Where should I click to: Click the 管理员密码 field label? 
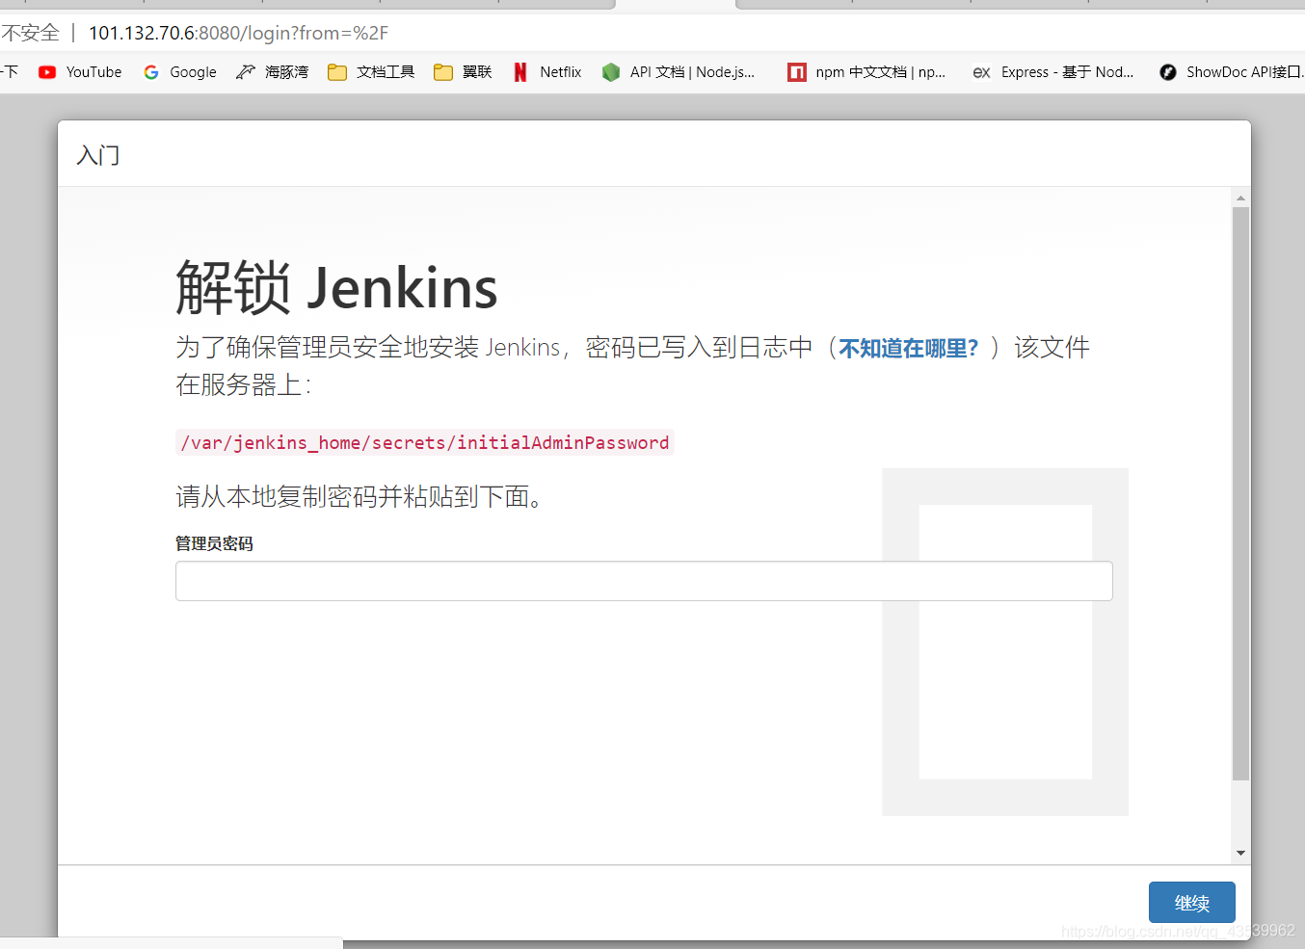click(x=214, y=543)
